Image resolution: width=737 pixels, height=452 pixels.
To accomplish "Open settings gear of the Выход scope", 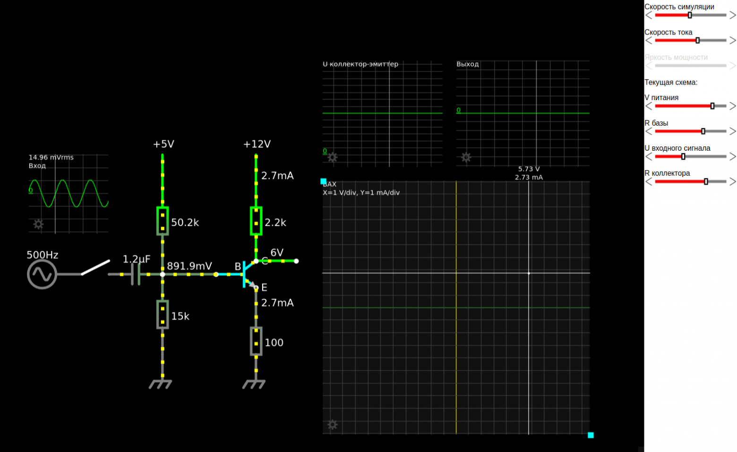I will pyautogui.click(x=466, y=157).
